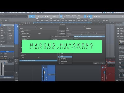Open Apple menu
Viewport: 124px width, 93px height.
(x=2, y=12)
